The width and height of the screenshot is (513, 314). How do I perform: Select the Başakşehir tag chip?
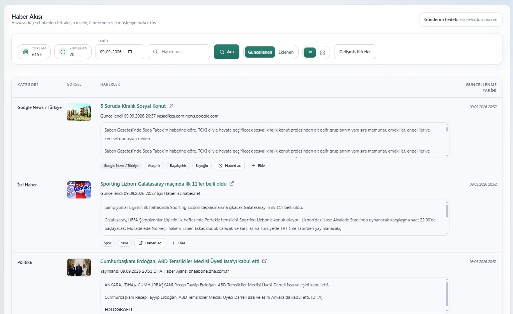point(178,165)
